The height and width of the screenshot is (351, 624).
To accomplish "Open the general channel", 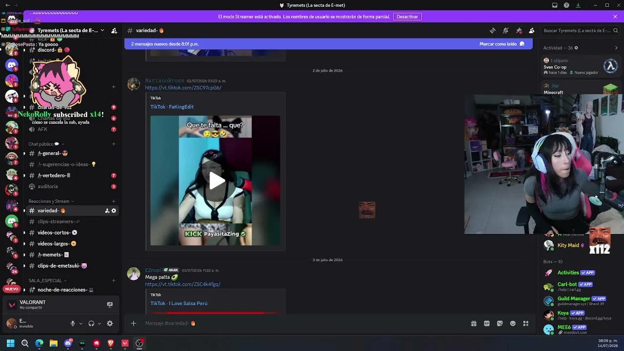I will click(73, 153).
